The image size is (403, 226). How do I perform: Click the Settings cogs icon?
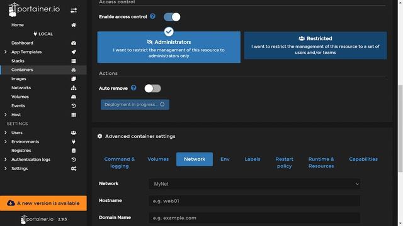tap(74, 169)
